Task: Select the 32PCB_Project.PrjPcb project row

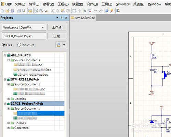Action: (x=38, y=104)
